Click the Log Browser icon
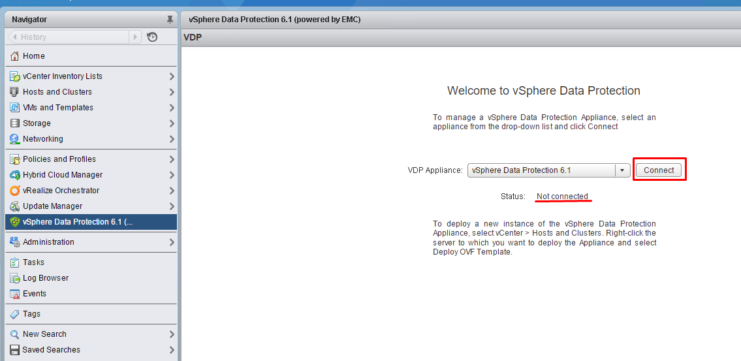The image size is (741, 361). [14, 278]
